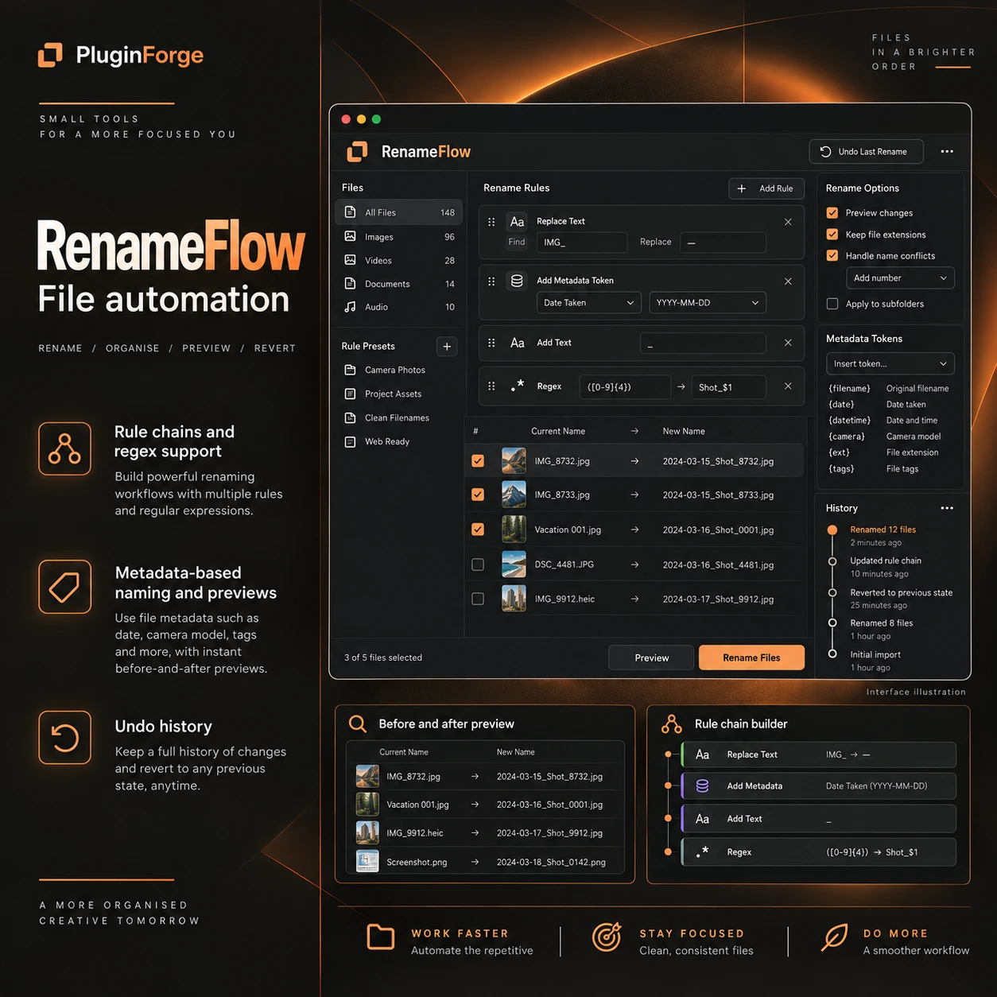
Task: Grab the drag handle of Replace Text rule
Action: (x=491, y=222)
